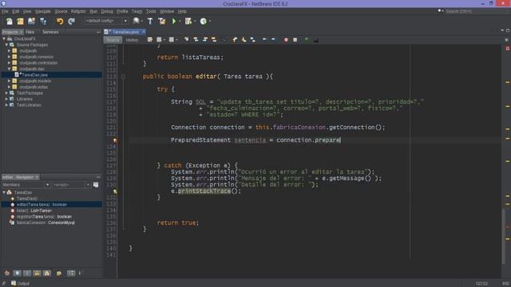Click the Build Project hammer icon
This screenshot has width=511, height=287.
tap(150, 22)
